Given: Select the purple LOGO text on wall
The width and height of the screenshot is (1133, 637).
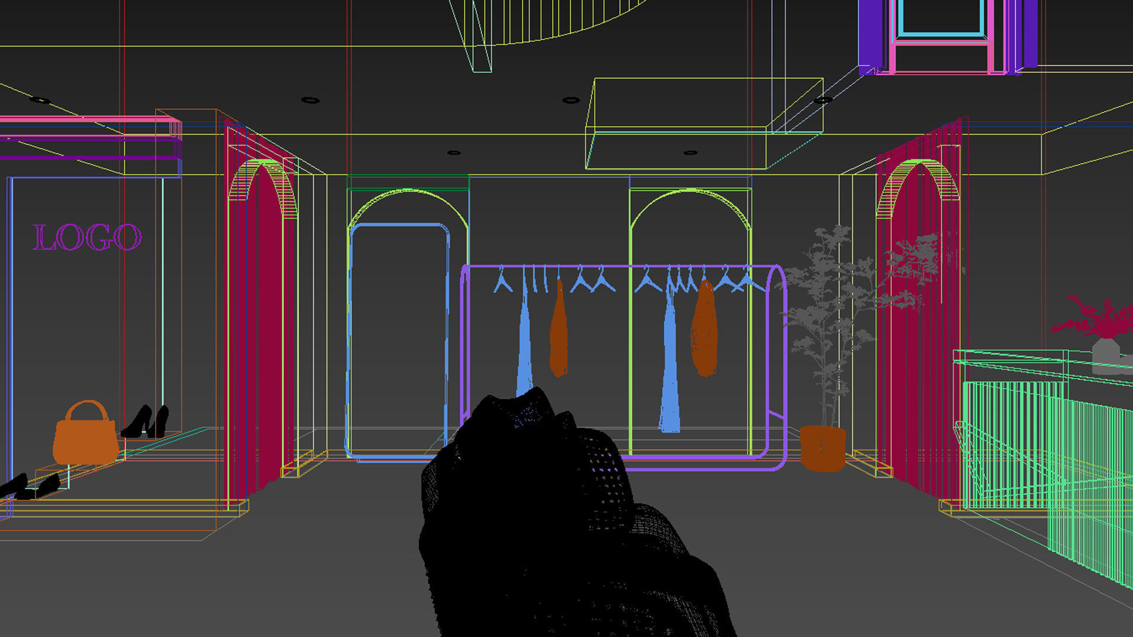Looking at the screenshot, I should click(x=87, y=238).
